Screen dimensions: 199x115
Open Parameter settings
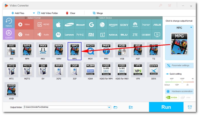coord(179,65)
